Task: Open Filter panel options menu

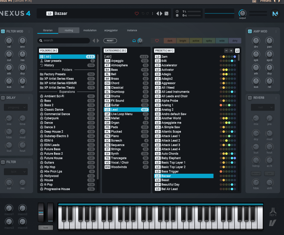Action: pos(29,162)
